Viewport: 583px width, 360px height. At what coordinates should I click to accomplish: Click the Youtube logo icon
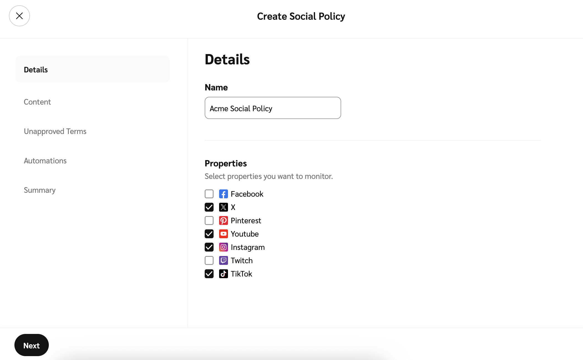click(223, 234)
